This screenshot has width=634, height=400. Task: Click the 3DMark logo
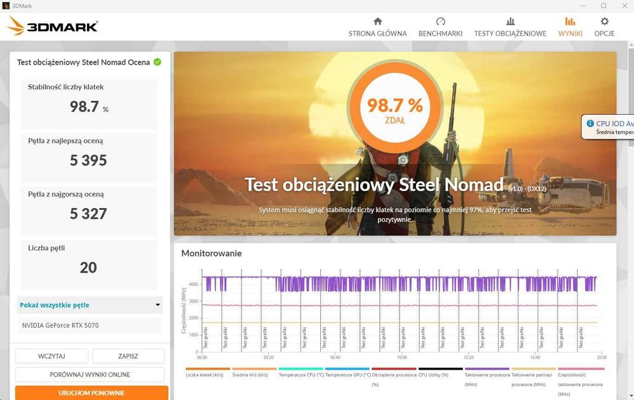pyautogui.click(x=53, y=26)
